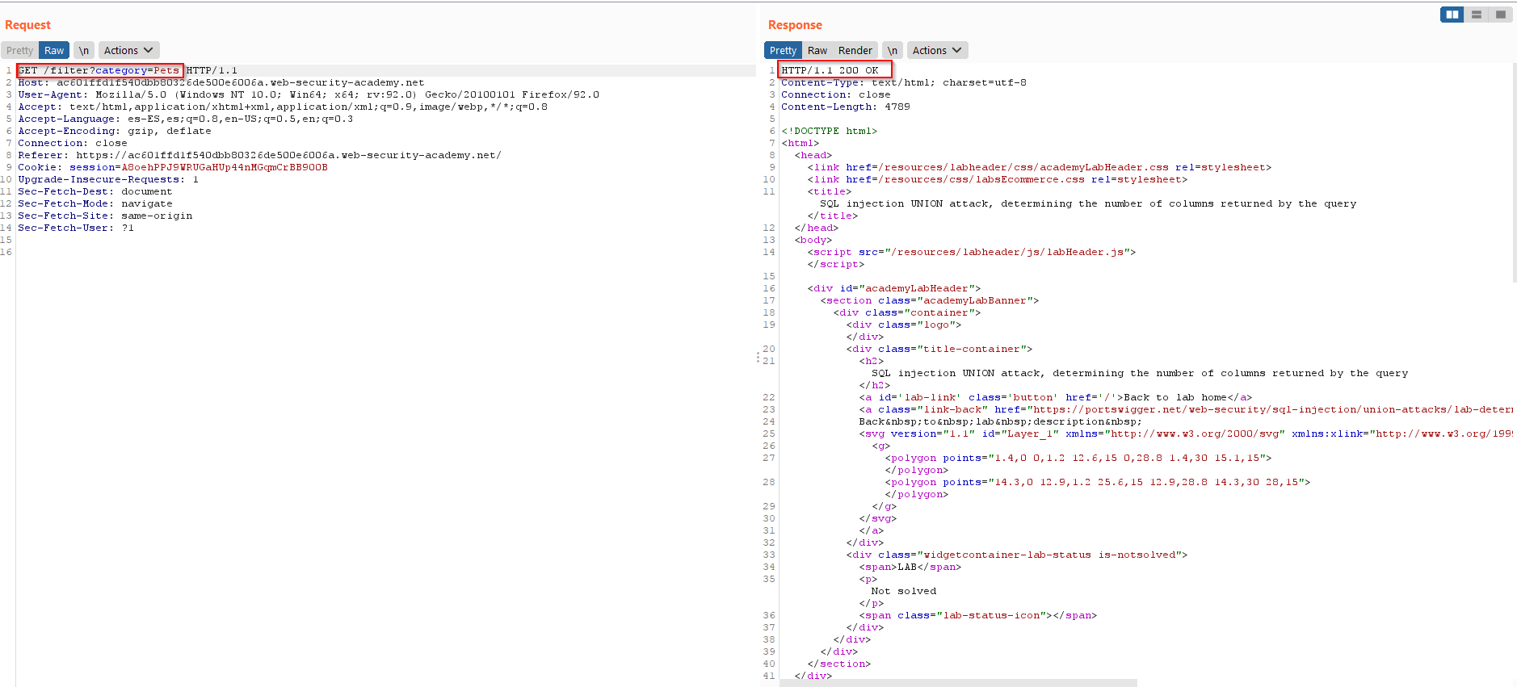Click the polygon points="14.3,0" line
This screenshot has height=687, width=1517.
pyautogui.click(x=1098, y=482)
